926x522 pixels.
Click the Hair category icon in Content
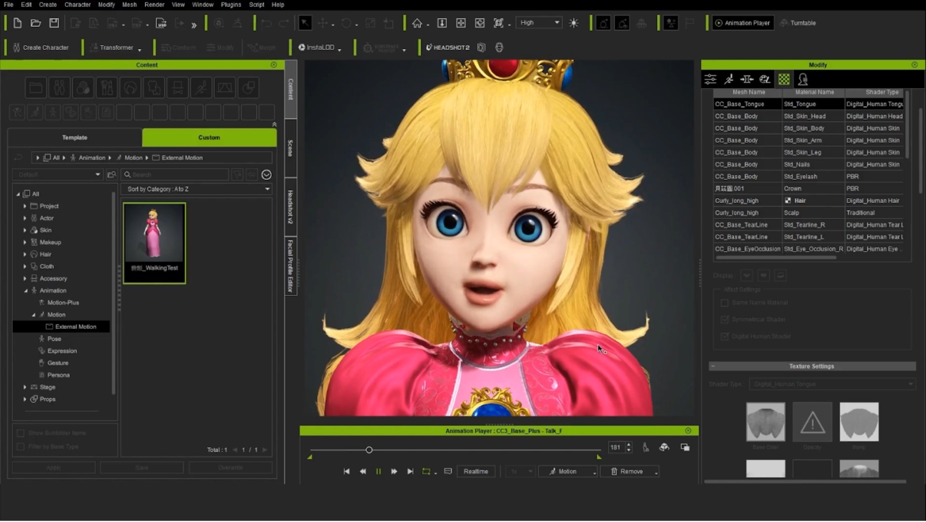click(130, 88)
